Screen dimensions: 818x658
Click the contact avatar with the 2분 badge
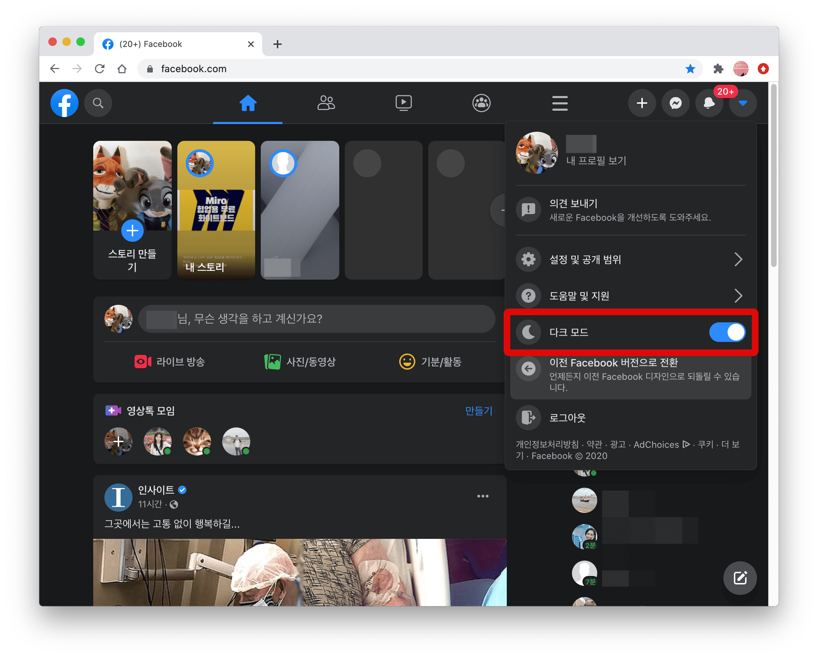(x=584, y=537)
